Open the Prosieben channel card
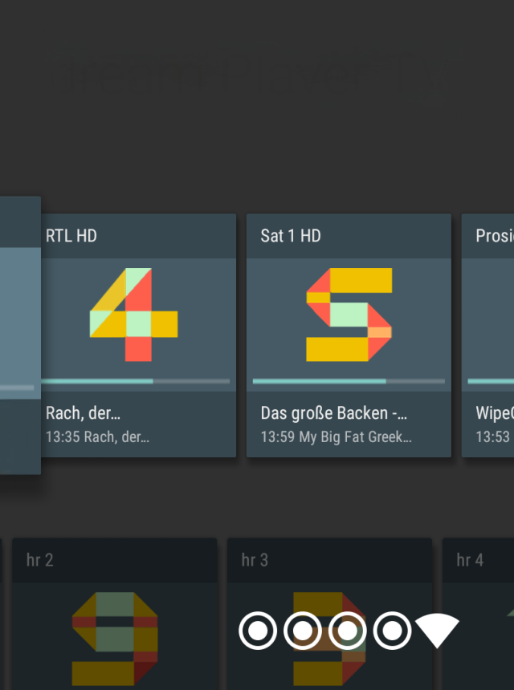This screenshot has height=690, width=514. [x=488, y=335]
